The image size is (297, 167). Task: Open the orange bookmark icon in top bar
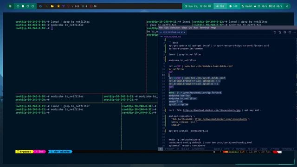click(58, 6)
